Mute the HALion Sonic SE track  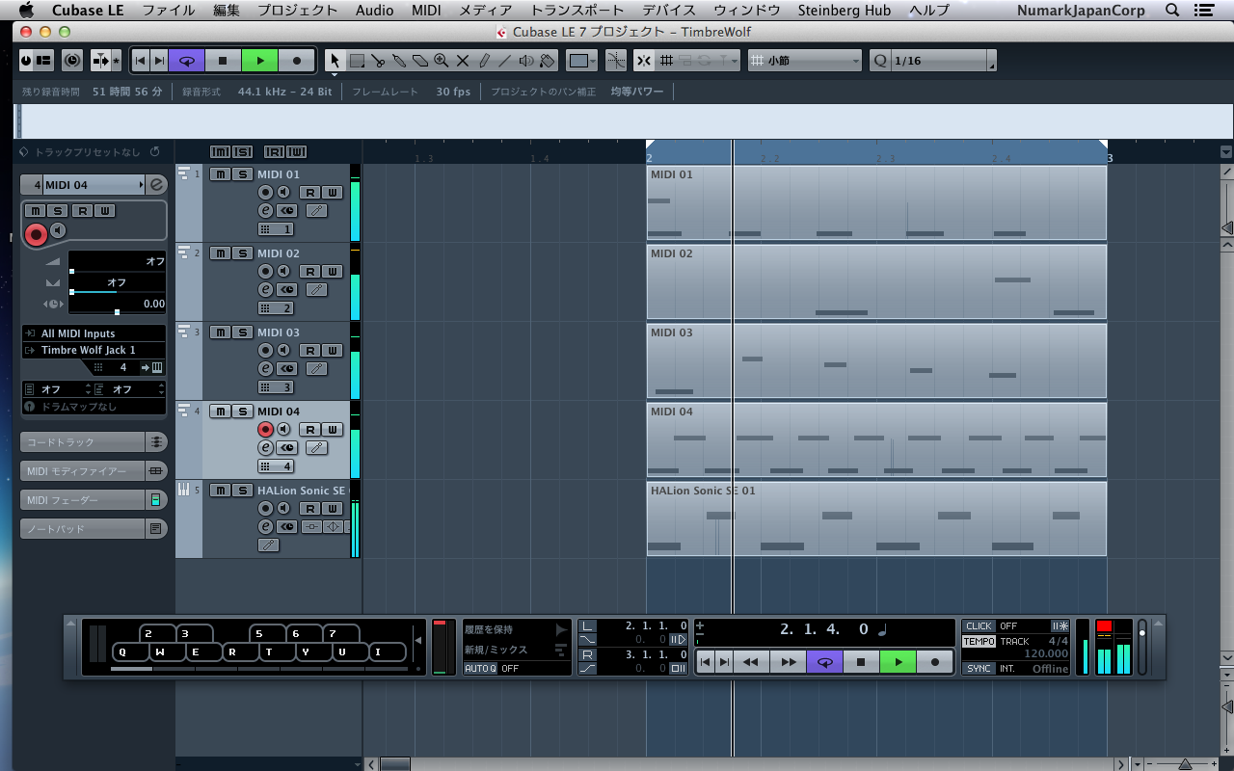tap(220, 491)
